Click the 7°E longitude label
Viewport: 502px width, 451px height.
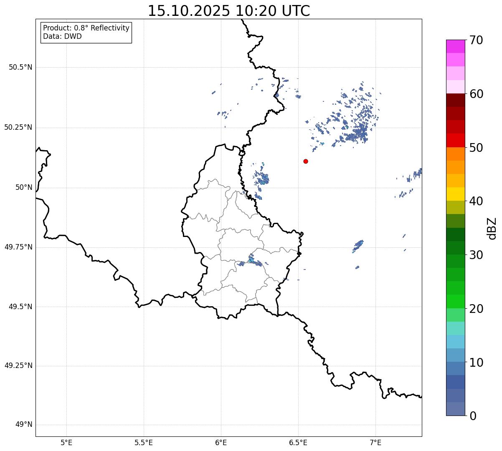(375, 443)
